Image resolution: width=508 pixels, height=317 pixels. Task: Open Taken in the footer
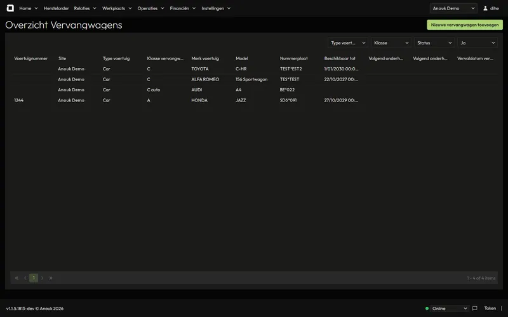490,308
